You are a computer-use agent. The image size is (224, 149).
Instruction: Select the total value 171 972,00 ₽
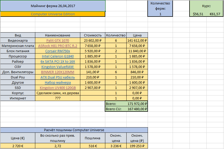[x=137, y=104]
